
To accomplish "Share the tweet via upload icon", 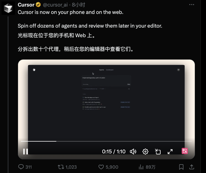I will coord(192,167).
